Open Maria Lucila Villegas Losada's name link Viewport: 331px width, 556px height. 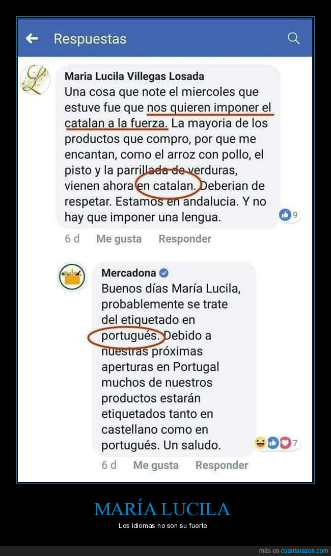tap(134, 76)
